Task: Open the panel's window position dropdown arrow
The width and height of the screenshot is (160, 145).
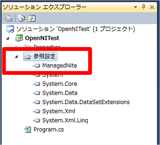Action: click(135, 7)
